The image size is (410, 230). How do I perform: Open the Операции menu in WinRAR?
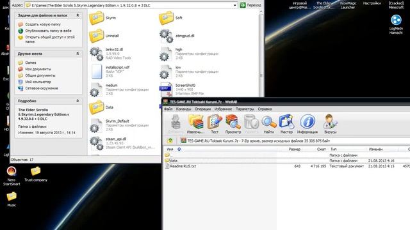[x=202, y=109]
